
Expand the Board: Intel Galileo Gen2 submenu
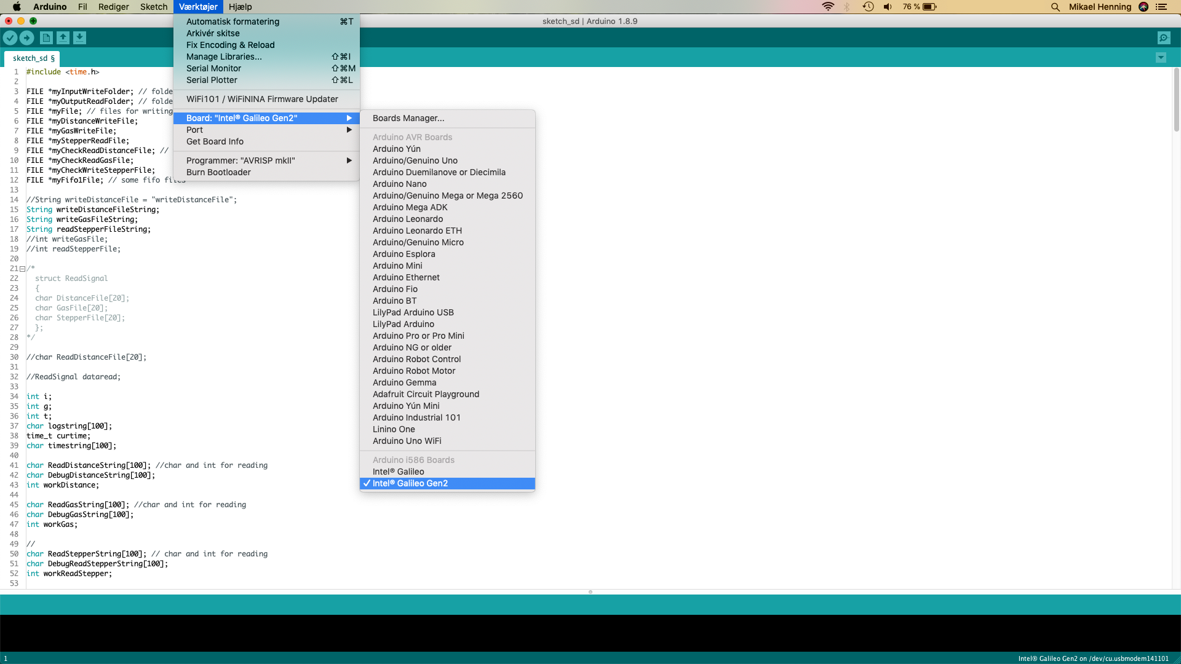[266, 118]
